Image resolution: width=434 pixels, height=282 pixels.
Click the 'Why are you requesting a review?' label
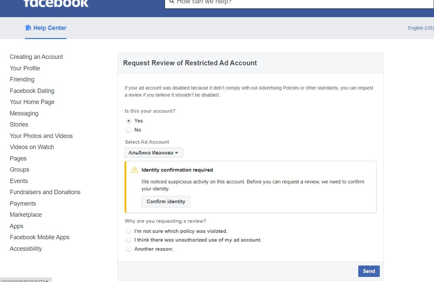click(x=165, y=221)
